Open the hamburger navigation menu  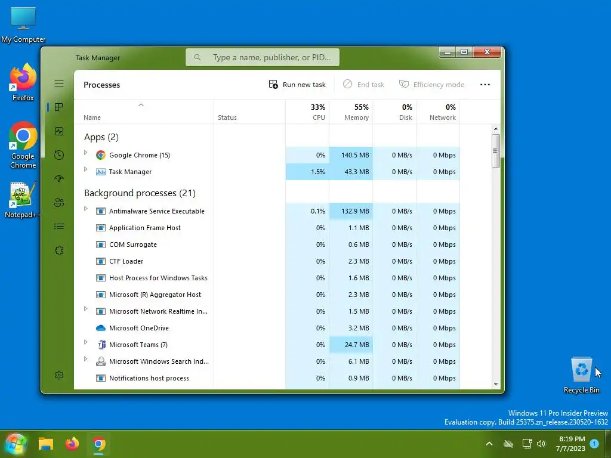point(59,83)
